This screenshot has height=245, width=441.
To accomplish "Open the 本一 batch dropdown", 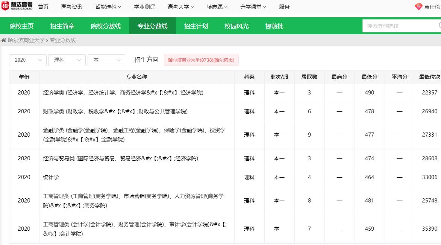I will (106, 60).
